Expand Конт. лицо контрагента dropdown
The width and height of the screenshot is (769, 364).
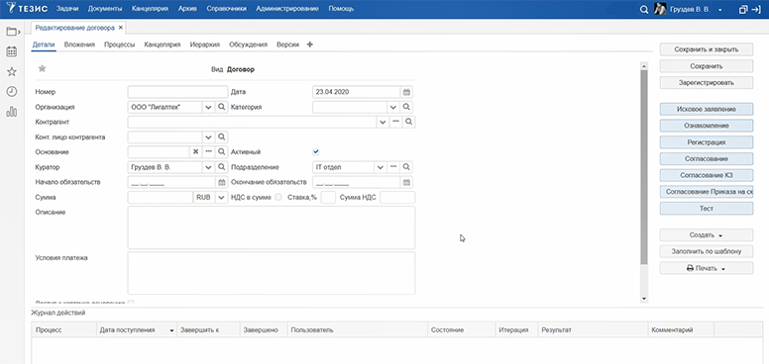click(208, 136)
